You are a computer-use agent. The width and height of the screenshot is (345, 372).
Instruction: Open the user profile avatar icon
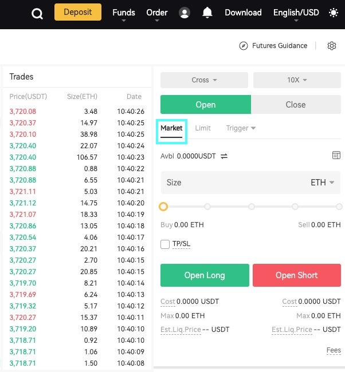(185, 13)
